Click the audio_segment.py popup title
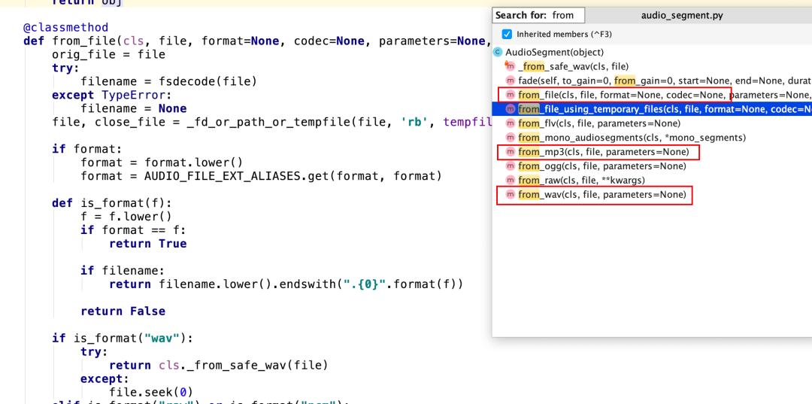The width and height of the screenshot is (812, 404). 682,15
